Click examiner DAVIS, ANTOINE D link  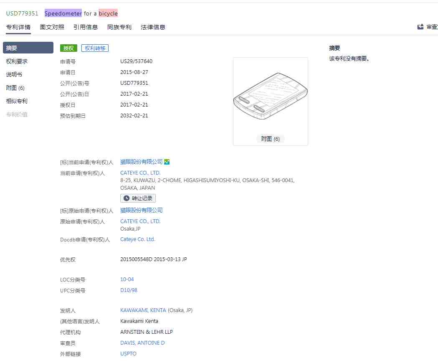pyautogui.click(x=142, y=343)
